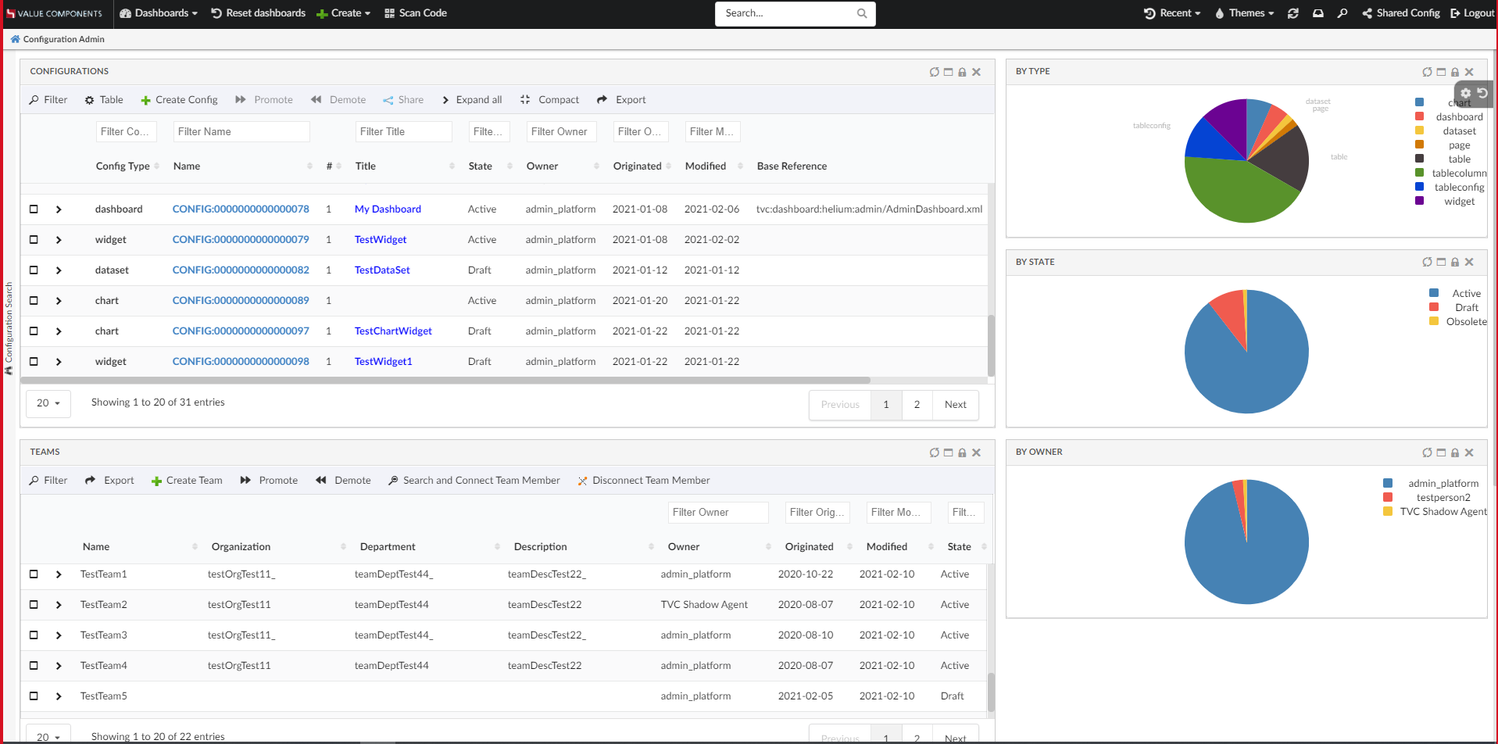Click the Draft legend swatch in By State

[x=1434, y=307]
